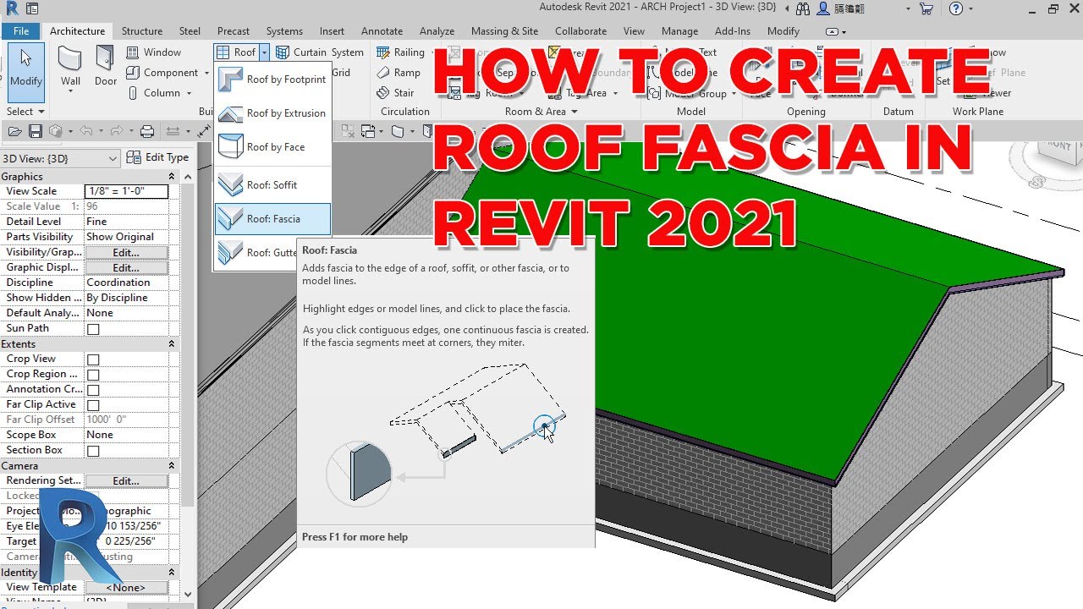Enable Crop Region Visible checkbox
Viewport: 1083px width, 609px height.
(93, 375)
